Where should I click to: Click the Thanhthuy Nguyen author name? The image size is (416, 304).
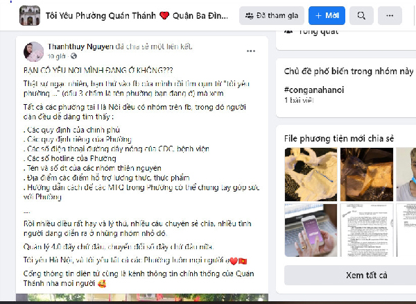tap(80, 47)
